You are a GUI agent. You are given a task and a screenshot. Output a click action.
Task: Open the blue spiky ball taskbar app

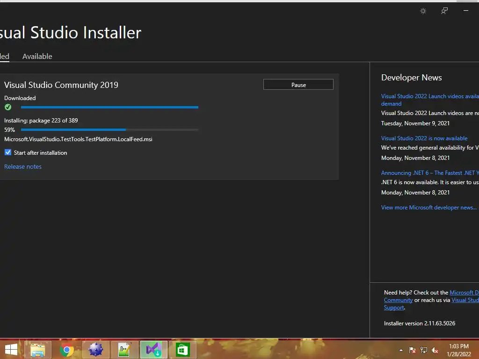pyautogui.click(x=95, y=350)
